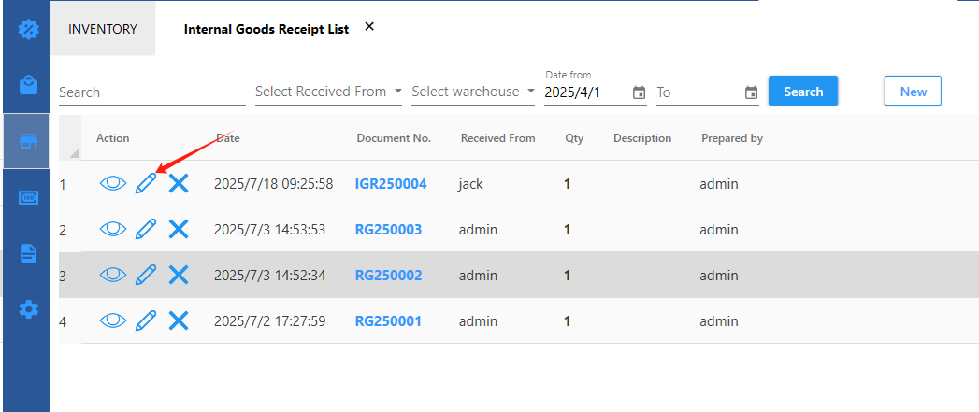Expand the Select Received From dropdown

pos(328,92)
